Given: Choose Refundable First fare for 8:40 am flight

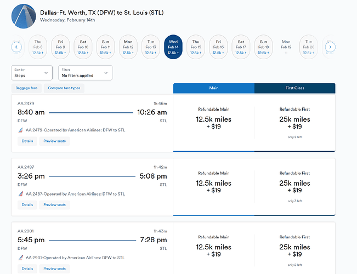Looking at the screenshot, I should tap(294, 123).
